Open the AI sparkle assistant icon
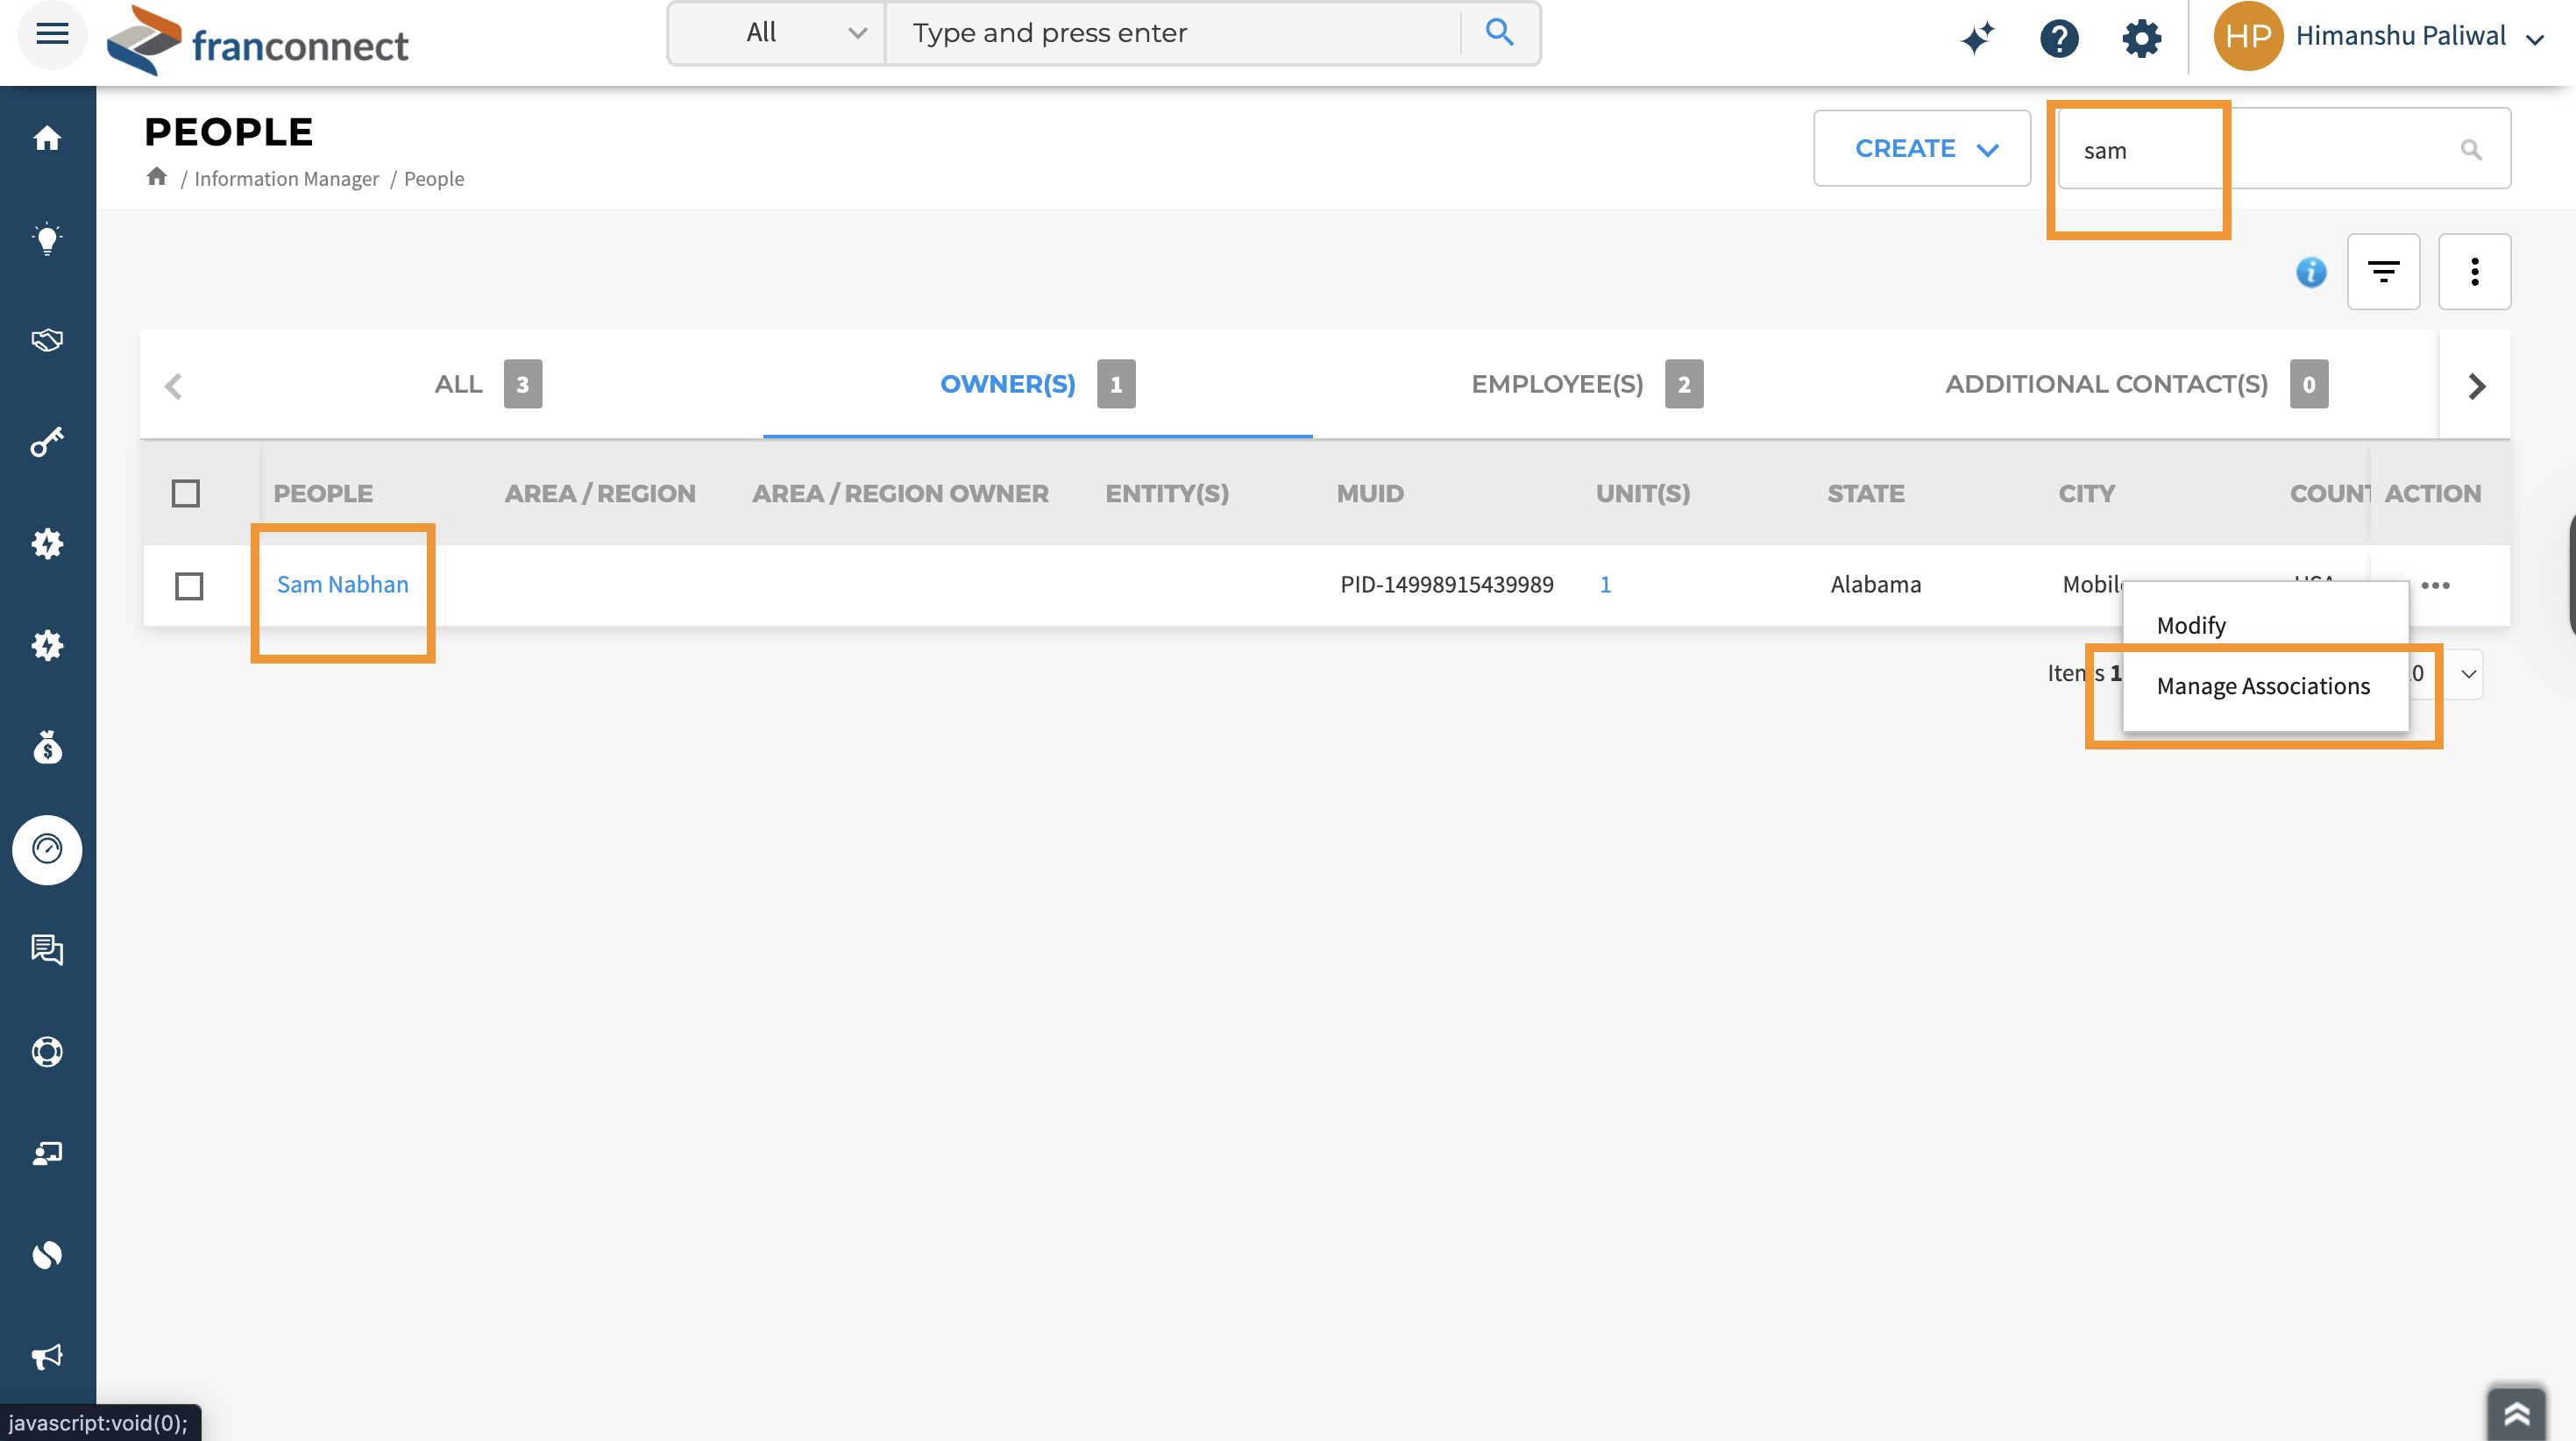 pyautogui.click(x=1976, y=38)
